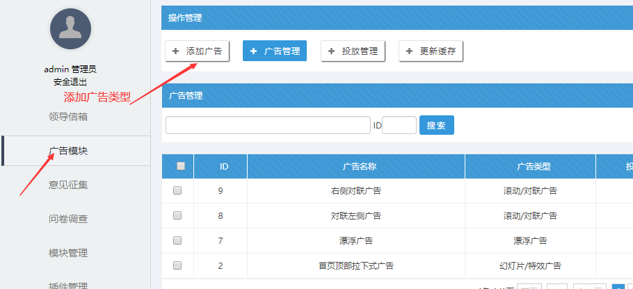The image size is (633, 289).
Task: Check the box for 右侧对联广告 row
Action: (177, 190)
